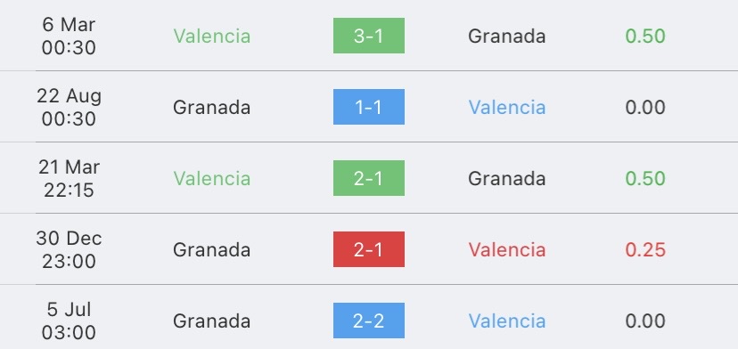Click the green 3-1 score badge

point(368,36)
